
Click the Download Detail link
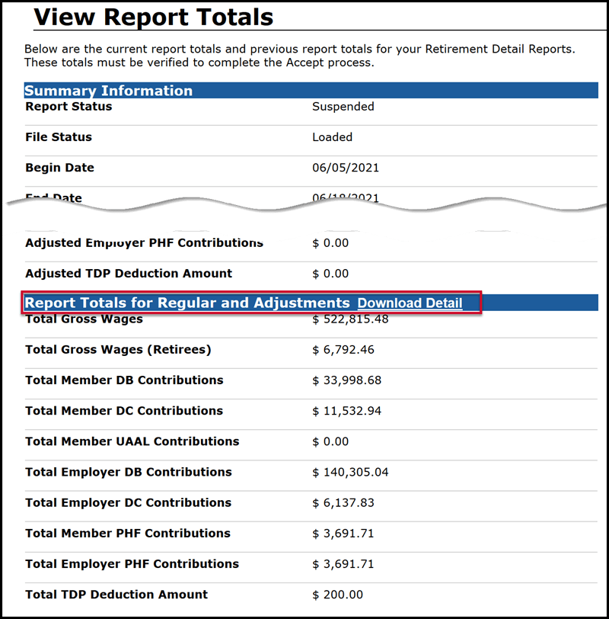[409, 303]
